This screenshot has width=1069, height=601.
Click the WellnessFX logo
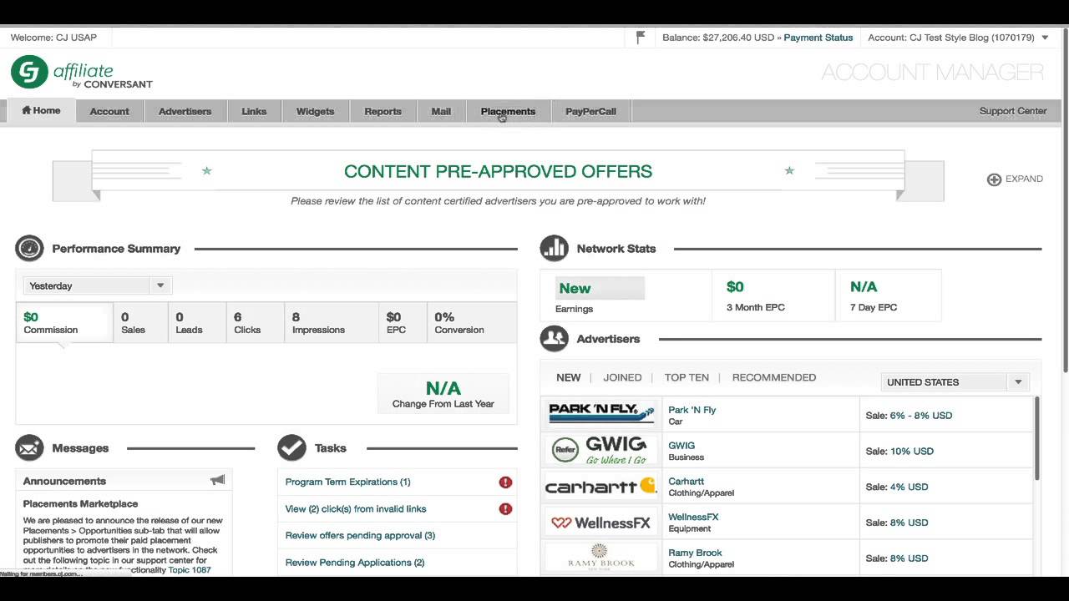pos(600,523)
